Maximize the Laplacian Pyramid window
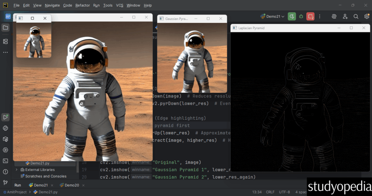This screenshot has width=372, height=196. click(351, 28)
